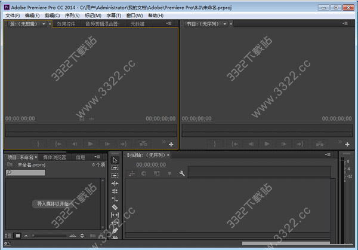The height and width of the screenshot is (250, 358).
Task: Click zoom out mountain icon in Project panel
Action: coord(26,236)
